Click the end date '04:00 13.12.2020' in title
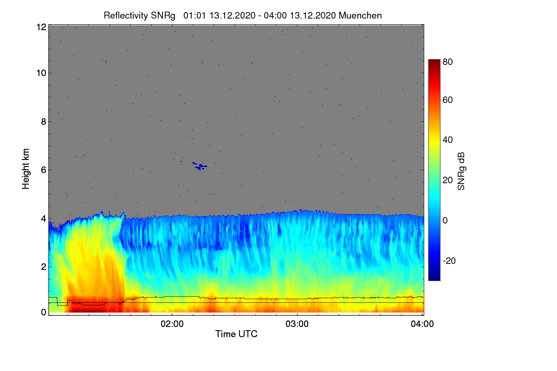The height and width of the screenshot is (371, 557). (300, 15)
